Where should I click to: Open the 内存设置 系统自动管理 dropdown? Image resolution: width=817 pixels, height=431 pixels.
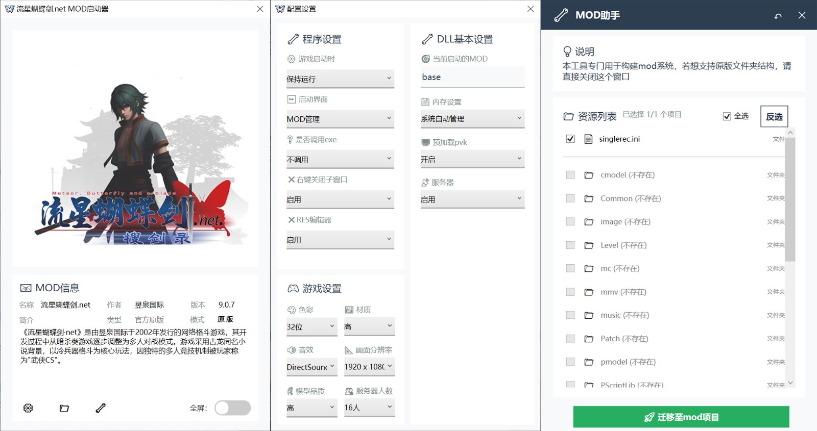[472, 119]
